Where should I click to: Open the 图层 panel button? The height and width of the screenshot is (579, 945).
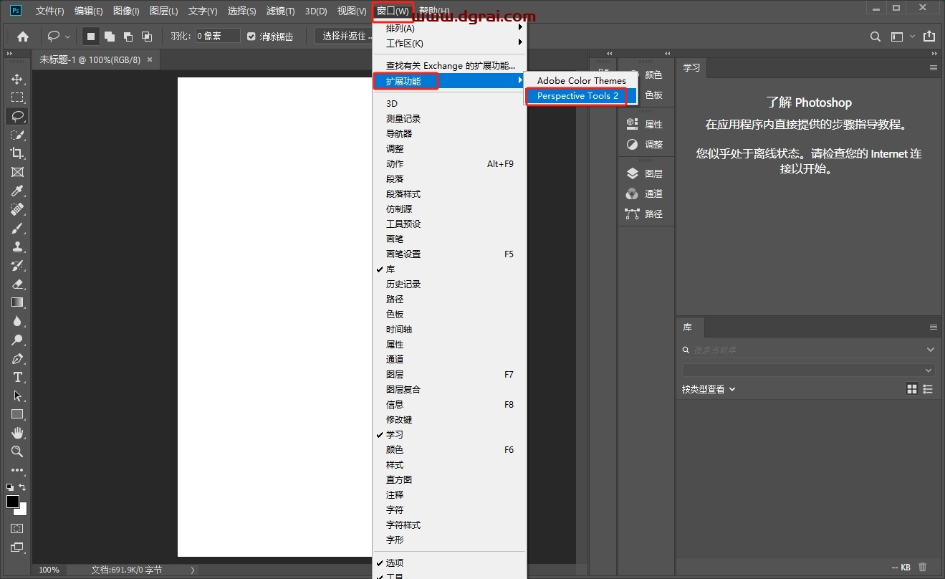click(x=645, y=173)
